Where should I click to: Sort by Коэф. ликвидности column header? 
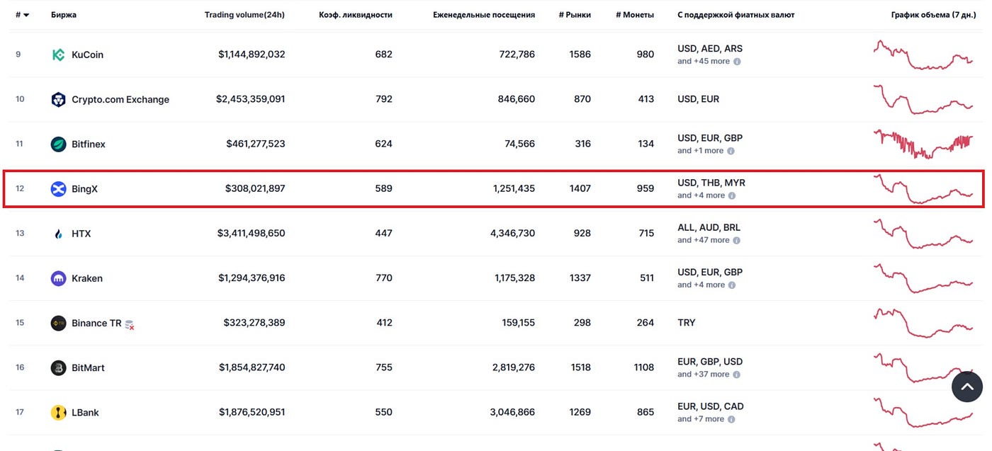click(x=355, y=15)
